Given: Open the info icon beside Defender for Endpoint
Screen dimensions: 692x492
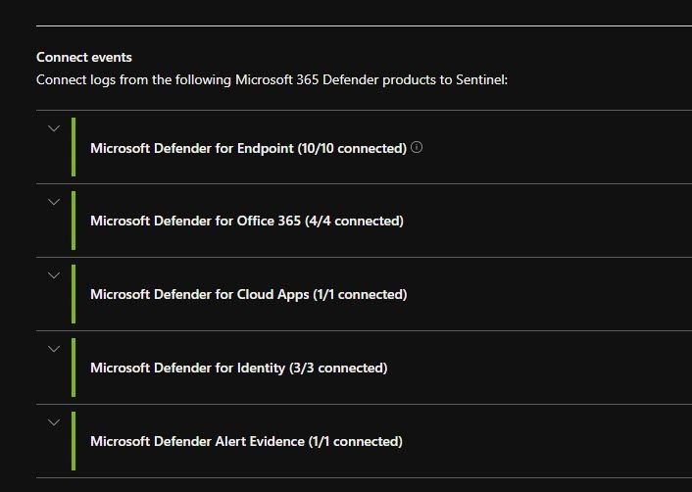Looking at the screenshot, I should [417, 147].
